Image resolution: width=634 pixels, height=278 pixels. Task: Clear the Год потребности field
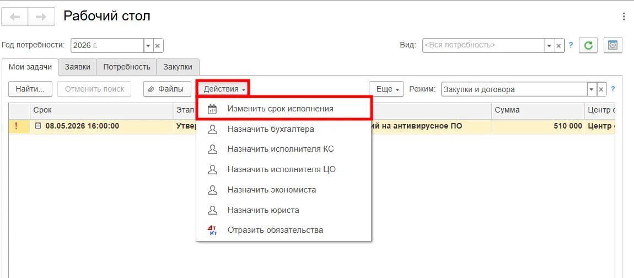pos(158,46)
